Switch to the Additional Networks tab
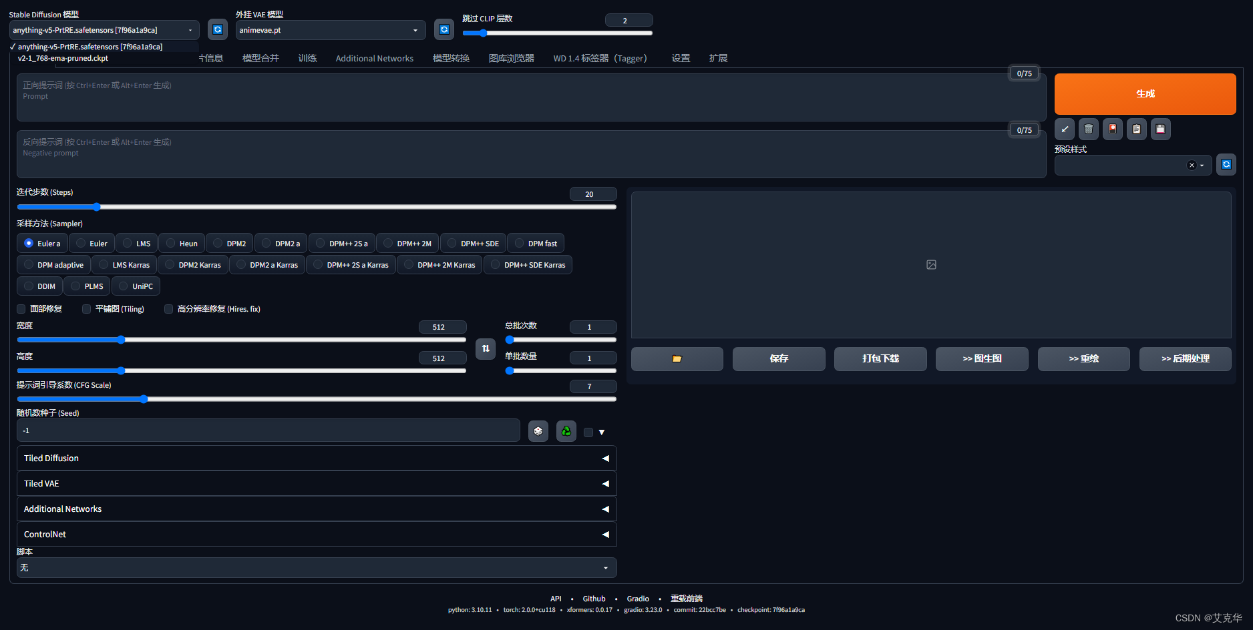 (375, 58)
